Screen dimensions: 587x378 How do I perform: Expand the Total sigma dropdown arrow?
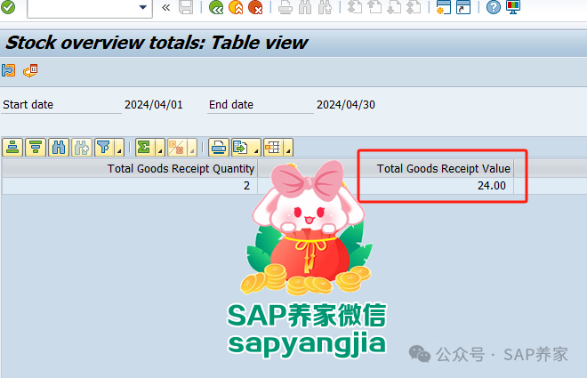tap(160, 148)
